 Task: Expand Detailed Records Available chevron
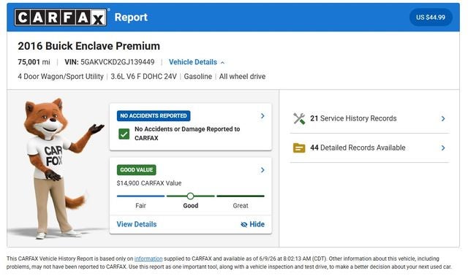pos(443,147)
